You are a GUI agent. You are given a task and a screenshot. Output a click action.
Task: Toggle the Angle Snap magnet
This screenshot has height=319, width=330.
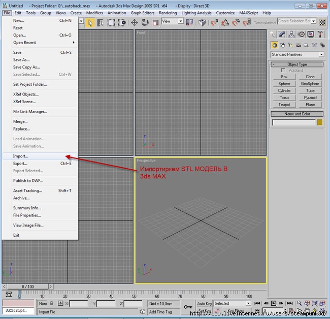[225, 22]
